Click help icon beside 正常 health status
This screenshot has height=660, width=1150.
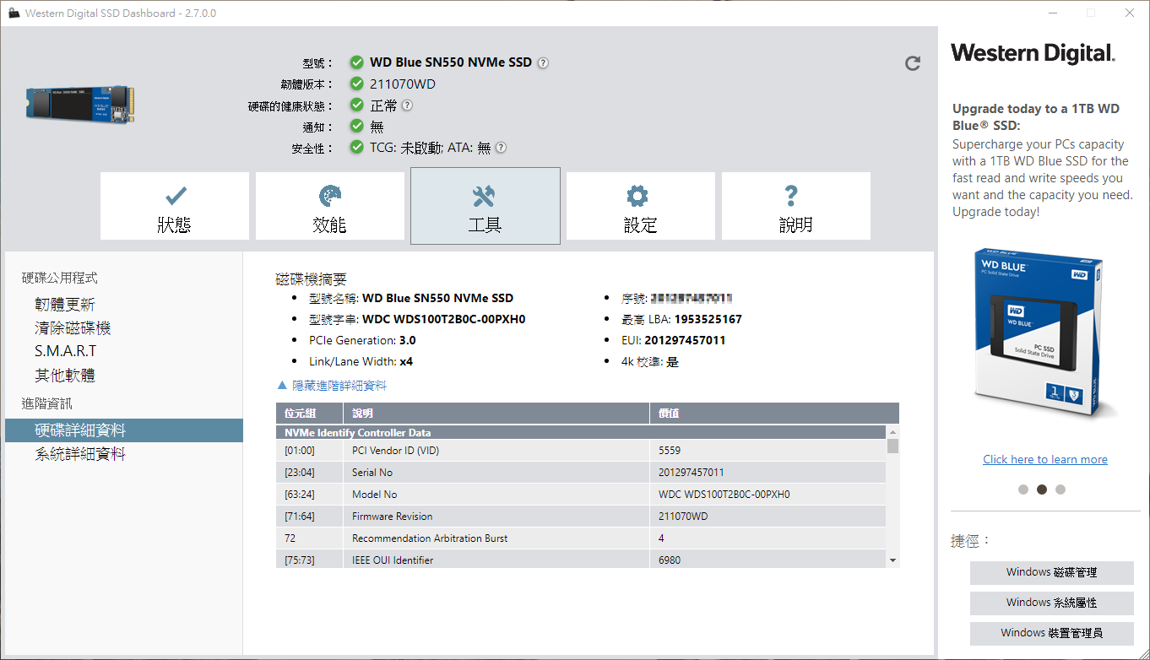pos(407,105)
